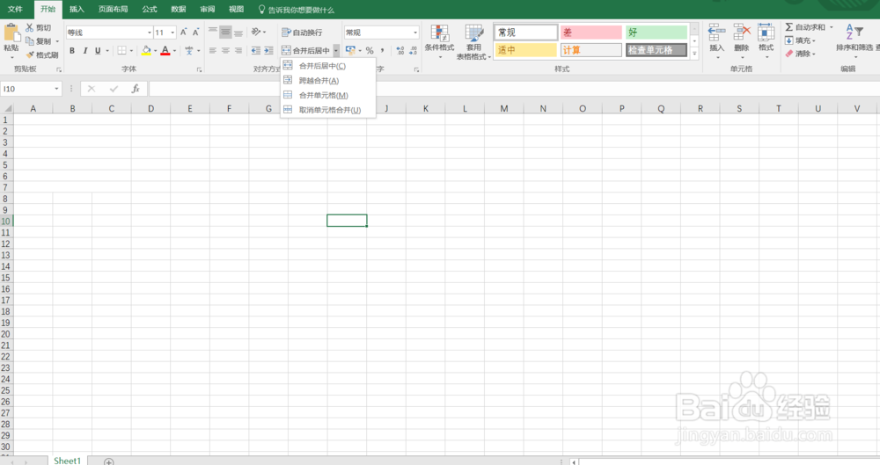Open the Page Layout (页面布局) tab
880x465 pixels.
coord(113,9)
